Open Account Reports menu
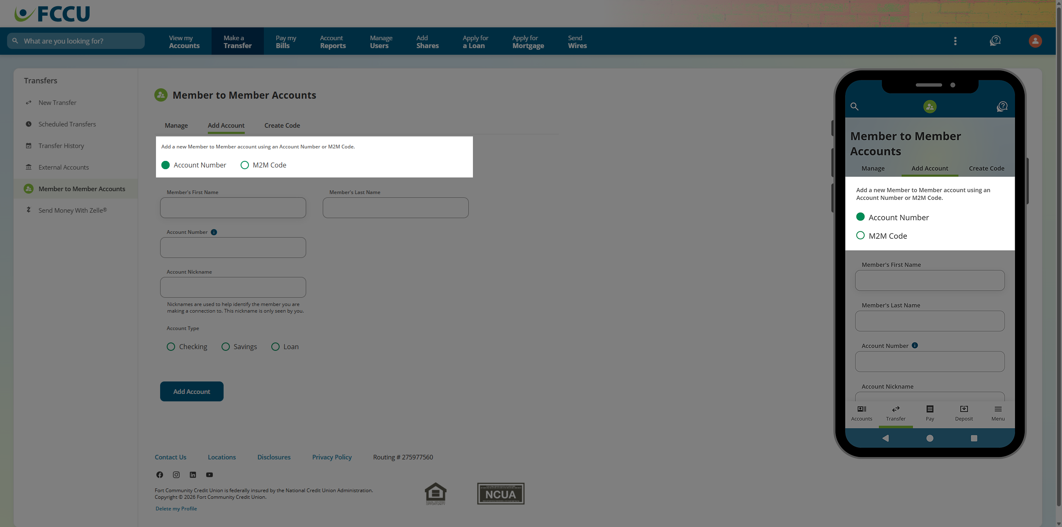Image resolution: width=1062 pixels, height=527 pixels. pyautogui.click(x=333, y=41)
